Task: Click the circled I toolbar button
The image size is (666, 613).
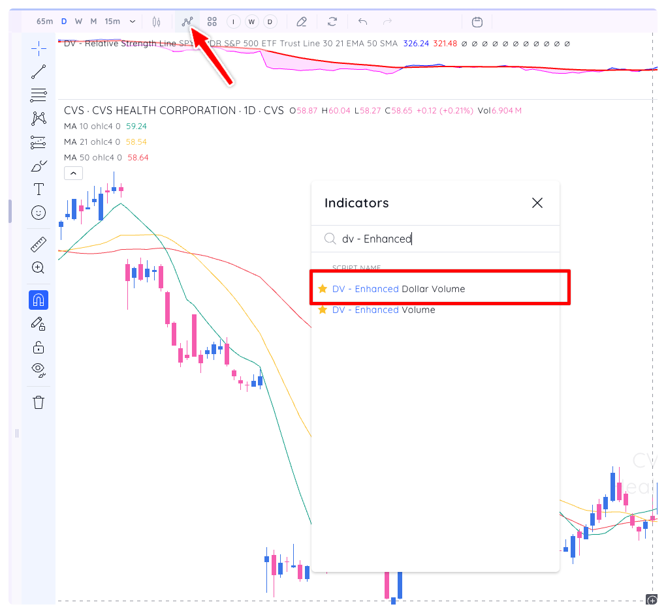Action: (233, 22)
